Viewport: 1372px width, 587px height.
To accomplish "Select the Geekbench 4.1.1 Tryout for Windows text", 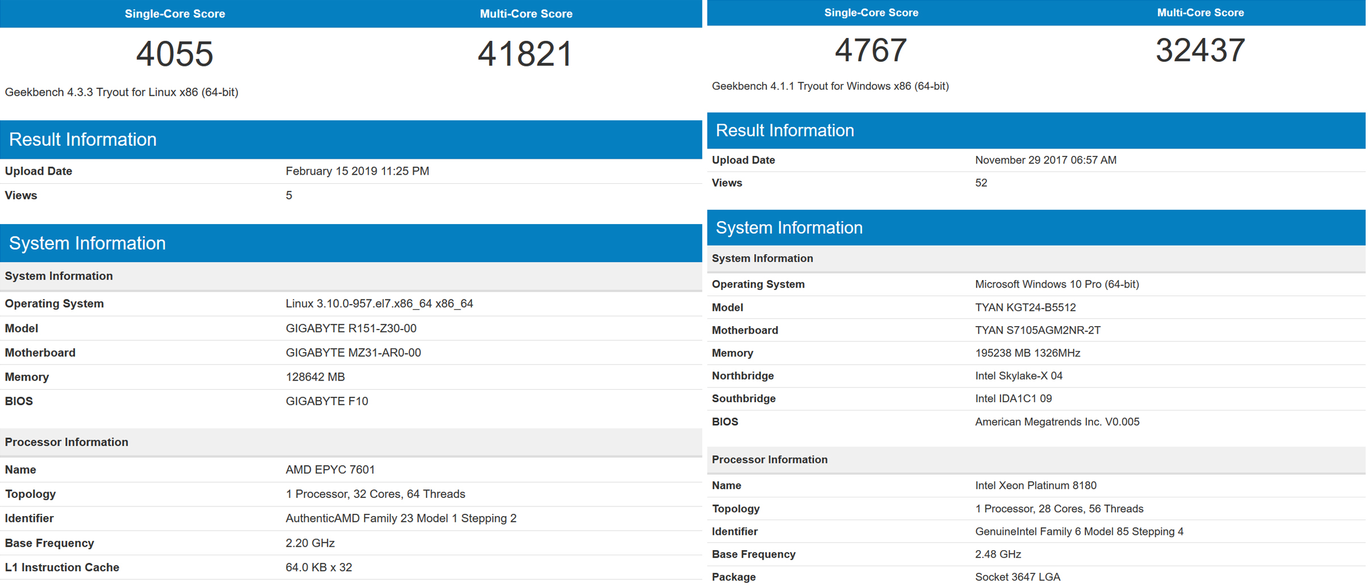I will pos(830,86).
